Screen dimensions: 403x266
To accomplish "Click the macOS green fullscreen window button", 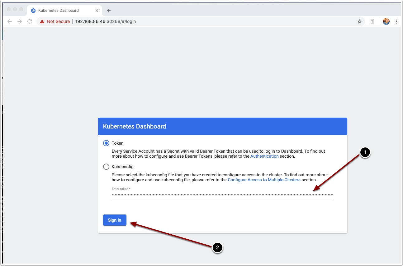I will click(21, 10).
